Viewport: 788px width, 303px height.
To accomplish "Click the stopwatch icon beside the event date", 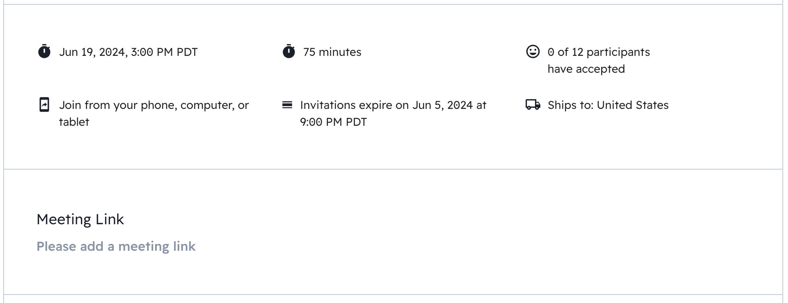I will (44, 52).
